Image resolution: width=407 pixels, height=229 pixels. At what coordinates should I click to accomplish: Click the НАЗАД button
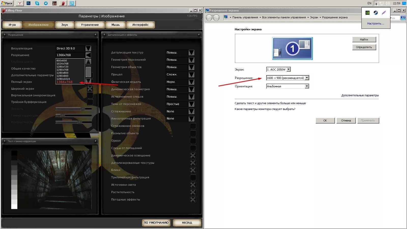(x=187, y=223)
